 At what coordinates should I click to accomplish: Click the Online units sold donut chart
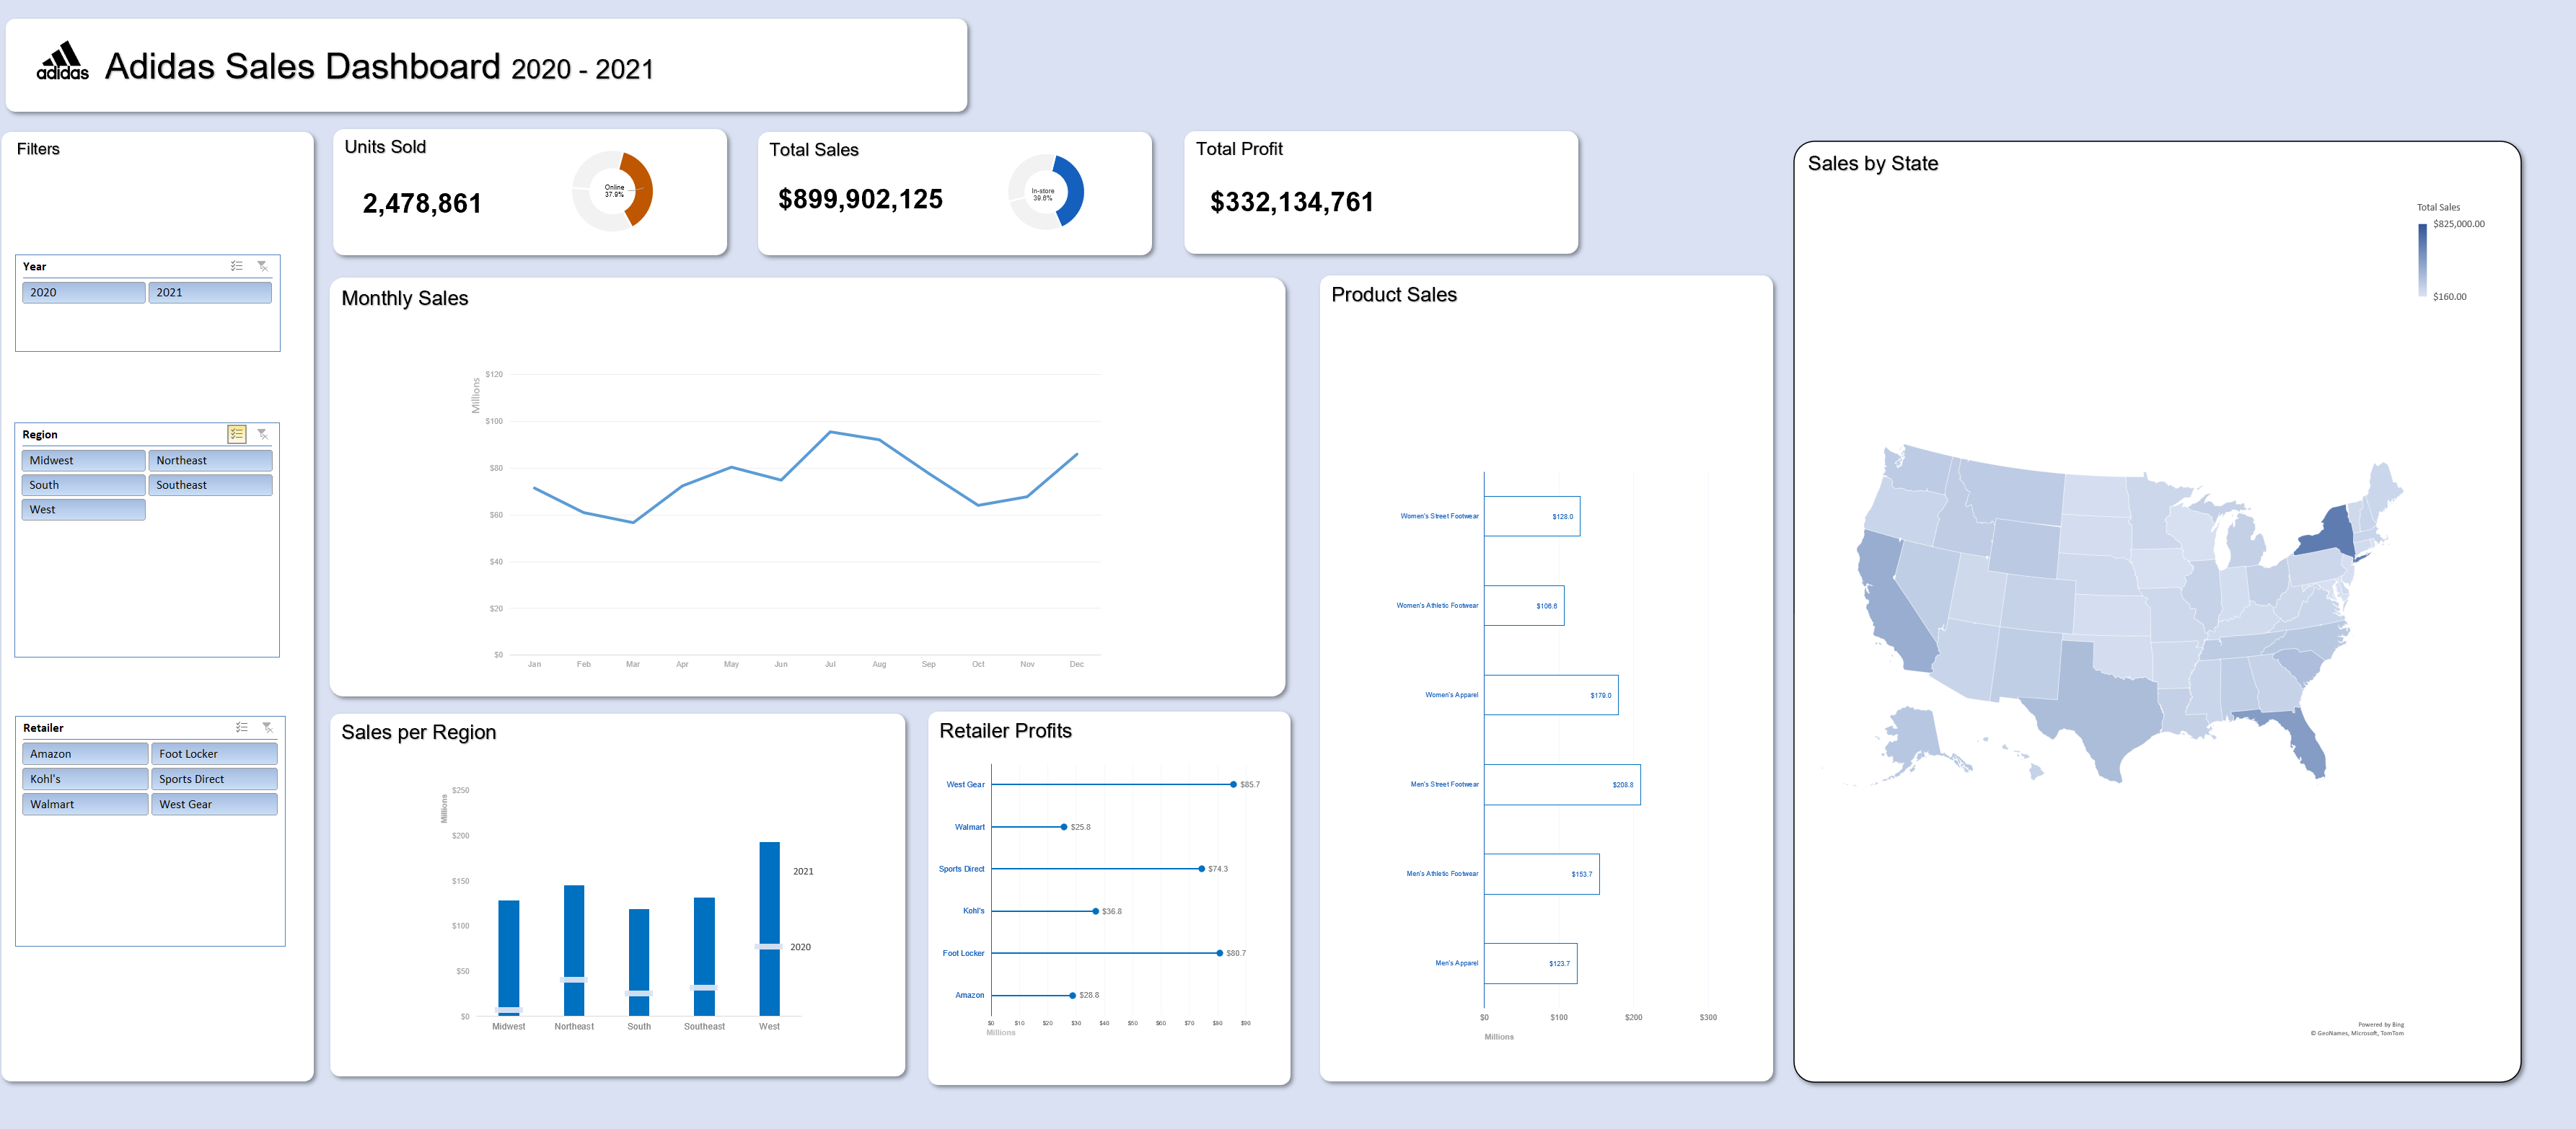coord(612,191)
